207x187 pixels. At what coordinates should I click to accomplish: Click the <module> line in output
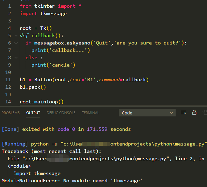19,166
